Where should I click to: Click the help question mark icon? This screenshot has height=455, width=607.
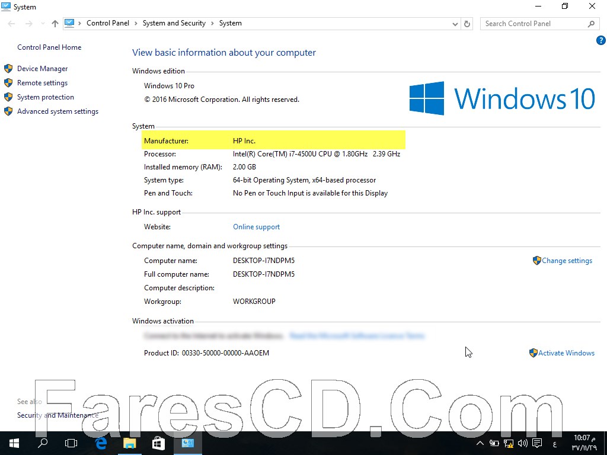pos(600,40)
